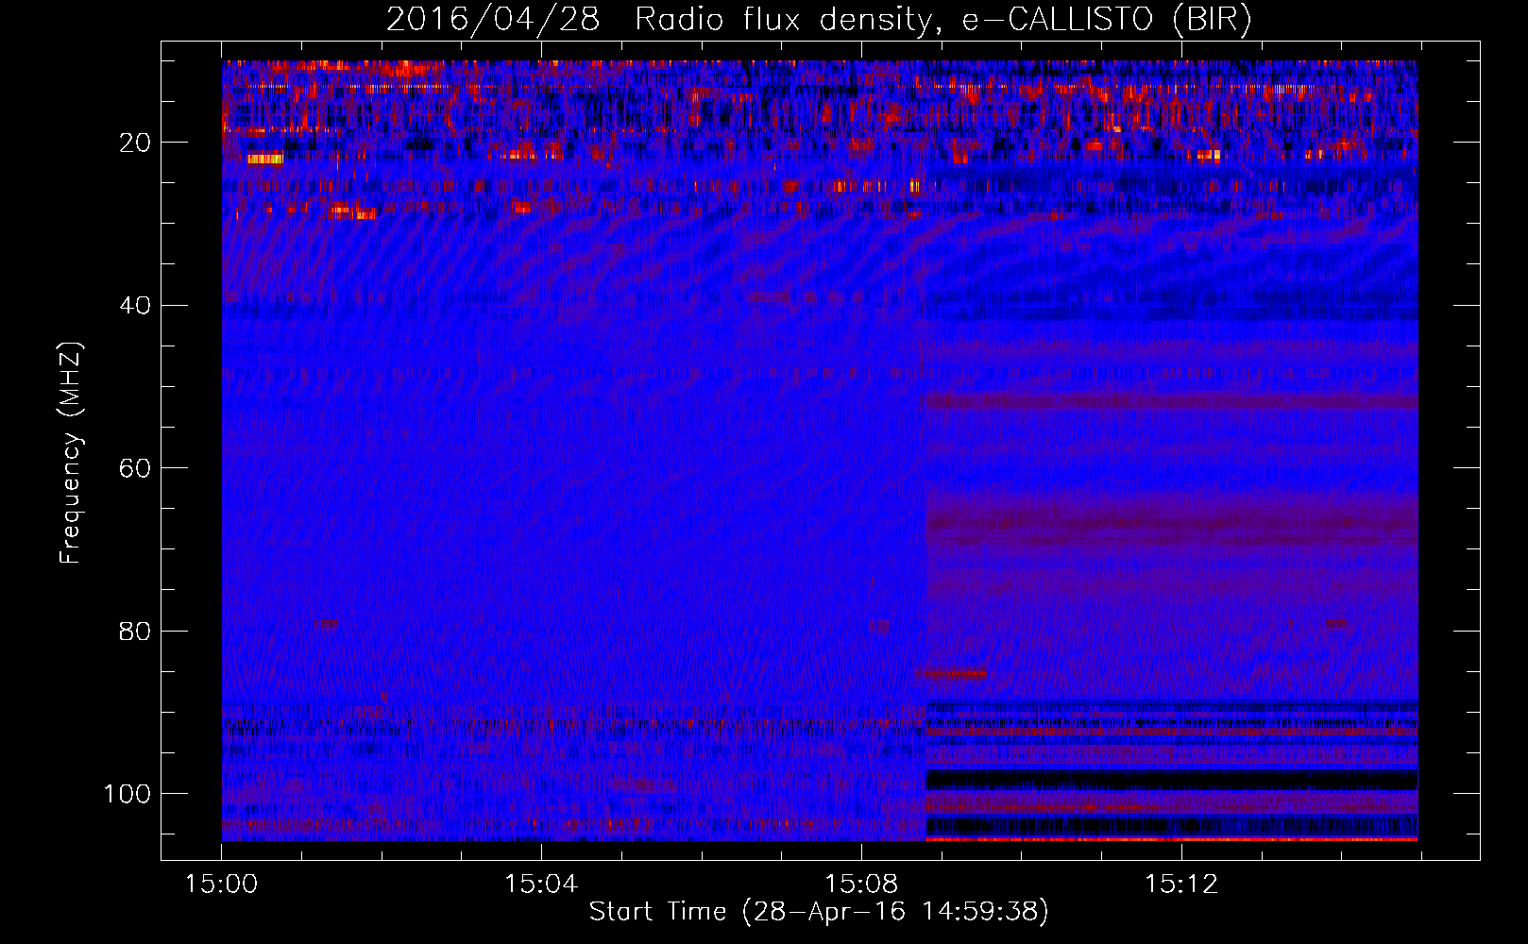The height and width of the screenshot is (944, 1528).
Task: Click the 20 frequency tick label
Action: click(136, 143)
